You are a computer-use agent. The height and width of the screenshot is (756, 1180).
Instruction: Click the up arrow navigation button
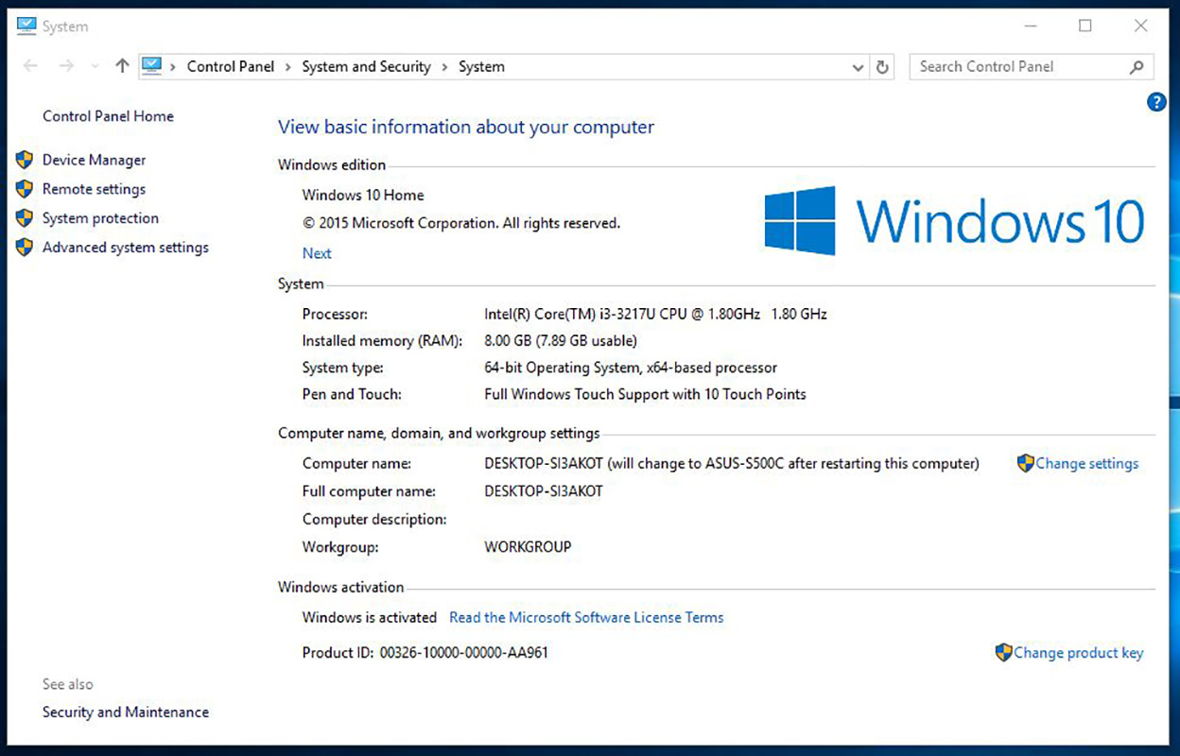(x=122, y=66)
